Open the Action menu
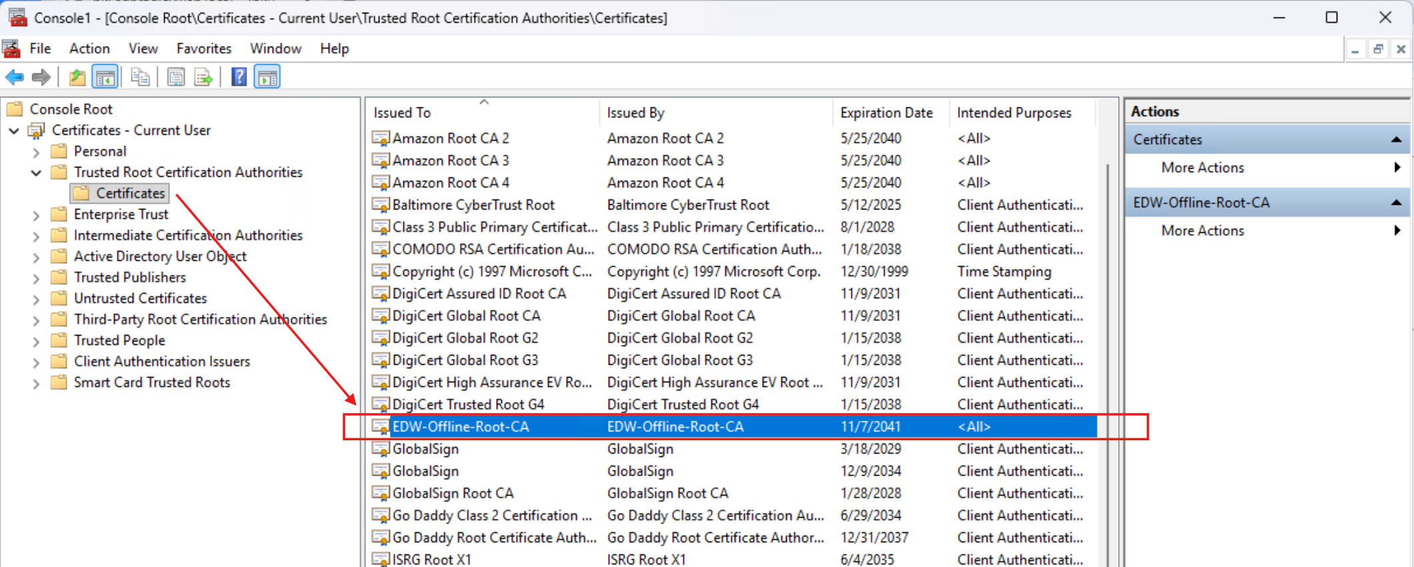1414x567 pixels. 89,49
